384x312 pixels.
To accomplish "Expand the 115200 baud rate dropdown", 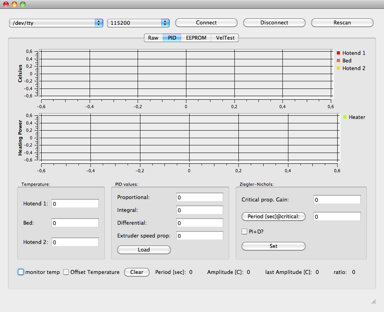I will tap(138, 23).
